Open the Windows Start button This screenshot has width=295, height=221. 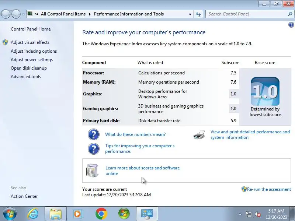(x=10, y=214)
